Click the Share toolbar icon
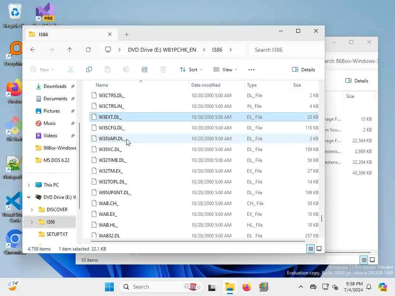Image resolution: width=395 pixels, height=296 pixels. click(145, 69)
